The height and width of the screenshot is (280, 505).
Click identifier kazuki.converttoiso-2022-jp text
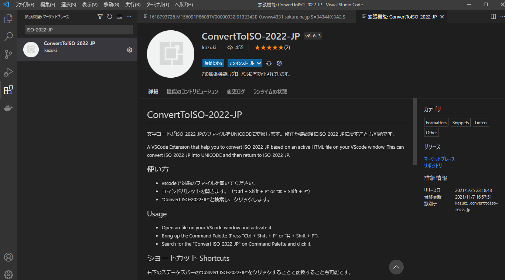pos(477,207)
